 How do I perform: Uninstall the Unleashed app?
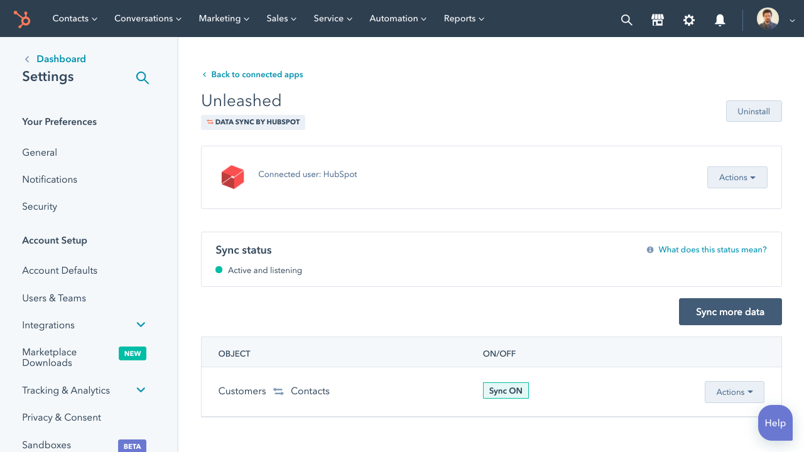pos(754,111)
